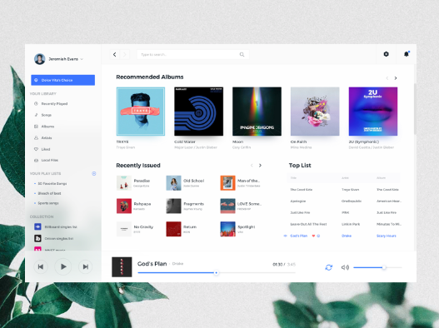Add a playlist with the plus icon
Image resolution: width=439 pixels, height=328 pixels.
click(x=94, y=173)
